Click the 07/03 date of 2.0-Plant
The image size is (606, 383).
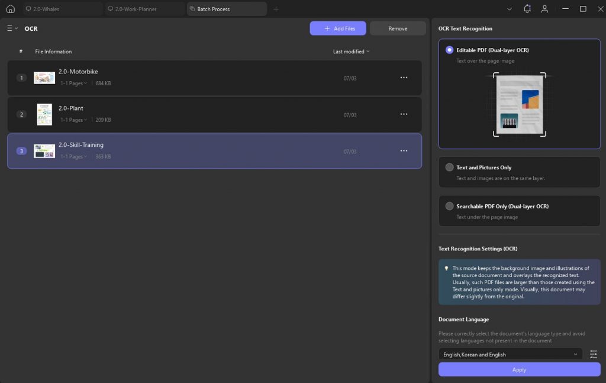pos(350,115)
